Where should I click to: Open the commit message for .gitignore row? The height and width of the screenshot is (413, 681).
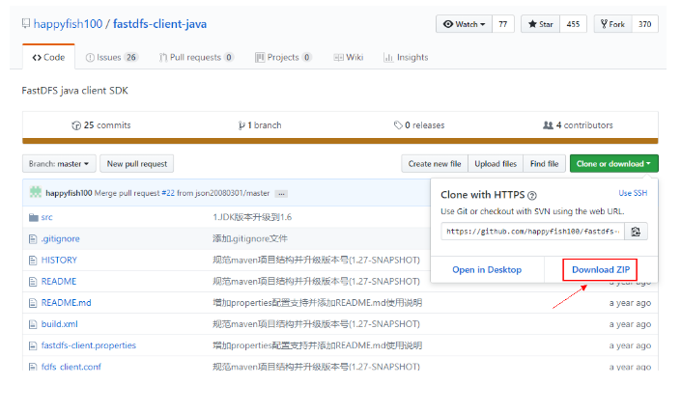point(250,238)
